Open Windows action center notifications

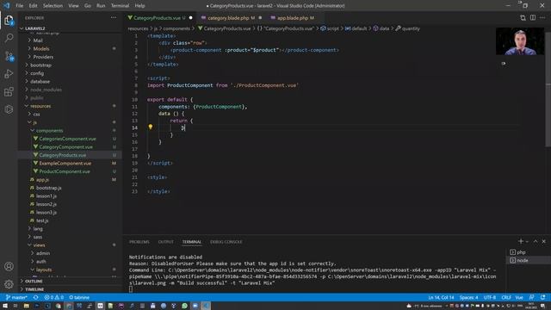pyautogui.click(x=543, y=306)
